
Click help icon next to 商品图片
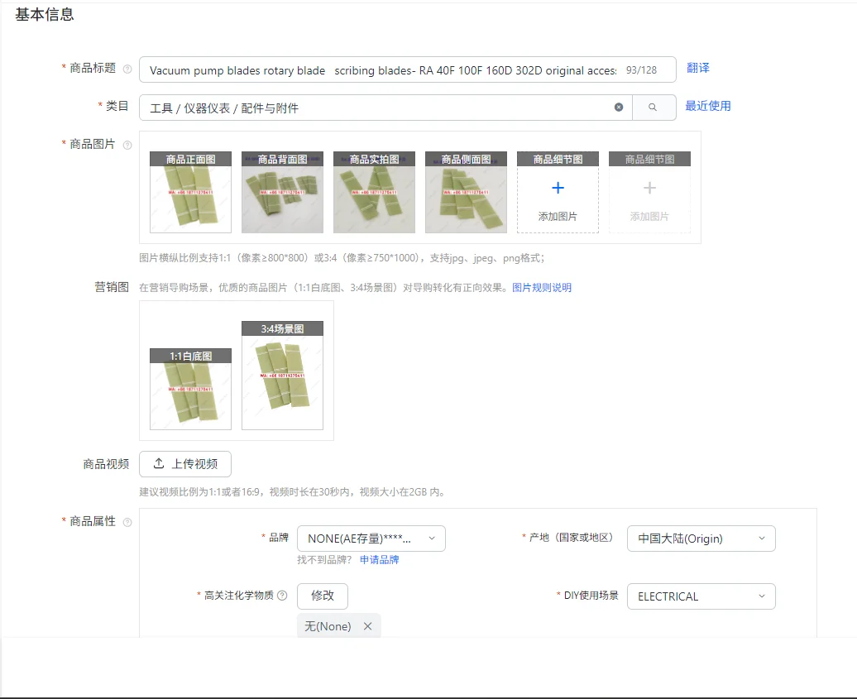pos(127,145)
